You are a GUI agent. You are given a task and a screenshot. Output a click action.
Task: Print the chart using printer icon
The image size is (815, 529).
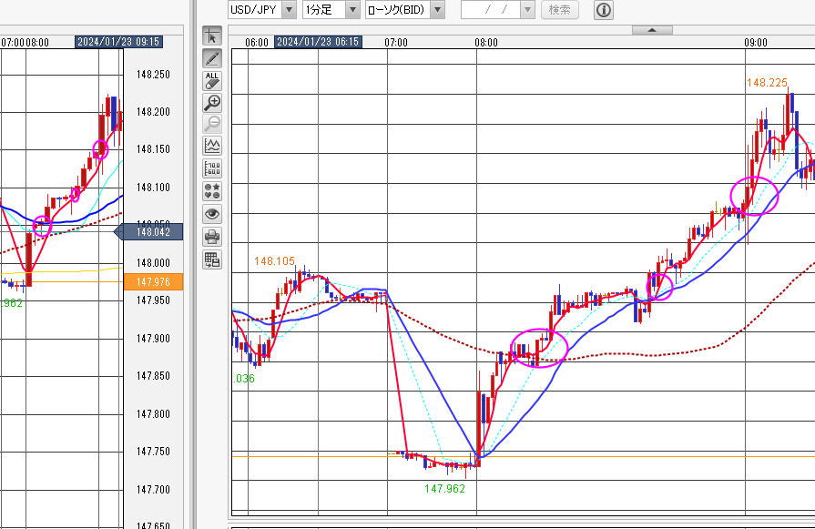[x=212, y=237]
